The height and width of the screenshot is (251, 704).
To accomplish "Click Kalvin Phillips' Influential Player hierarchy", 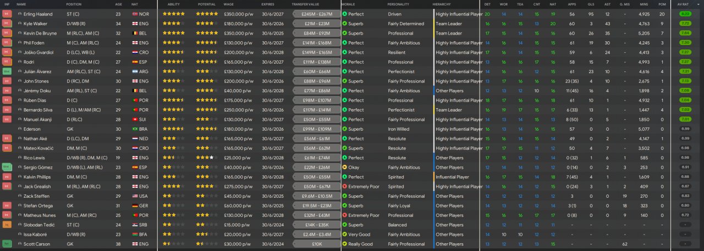I will tap(453, 177).
